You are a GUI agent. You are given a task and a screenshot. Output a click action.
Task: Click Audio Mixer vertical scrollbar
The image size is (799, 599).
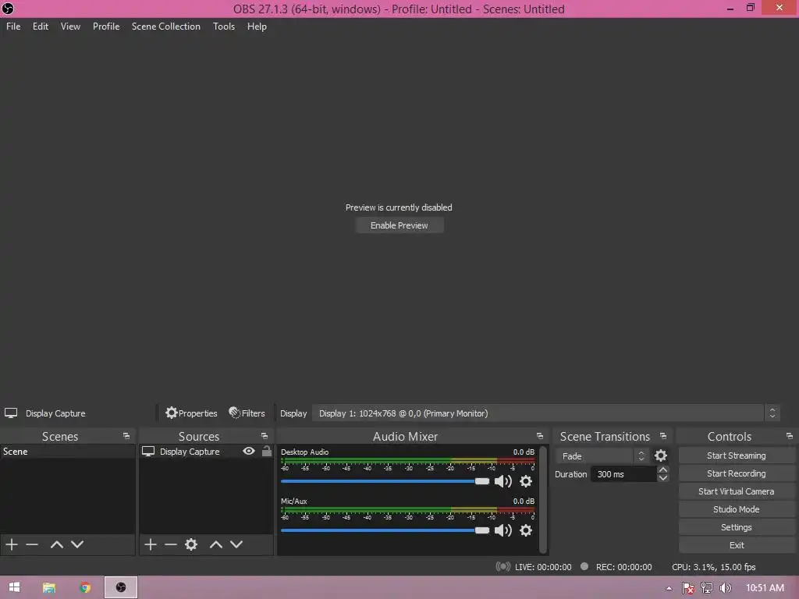(543, 500)
